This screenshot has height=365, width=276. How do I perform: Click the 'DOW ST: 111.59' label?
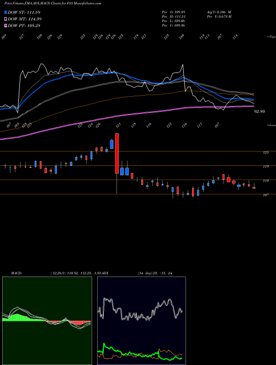pos(24,12)
